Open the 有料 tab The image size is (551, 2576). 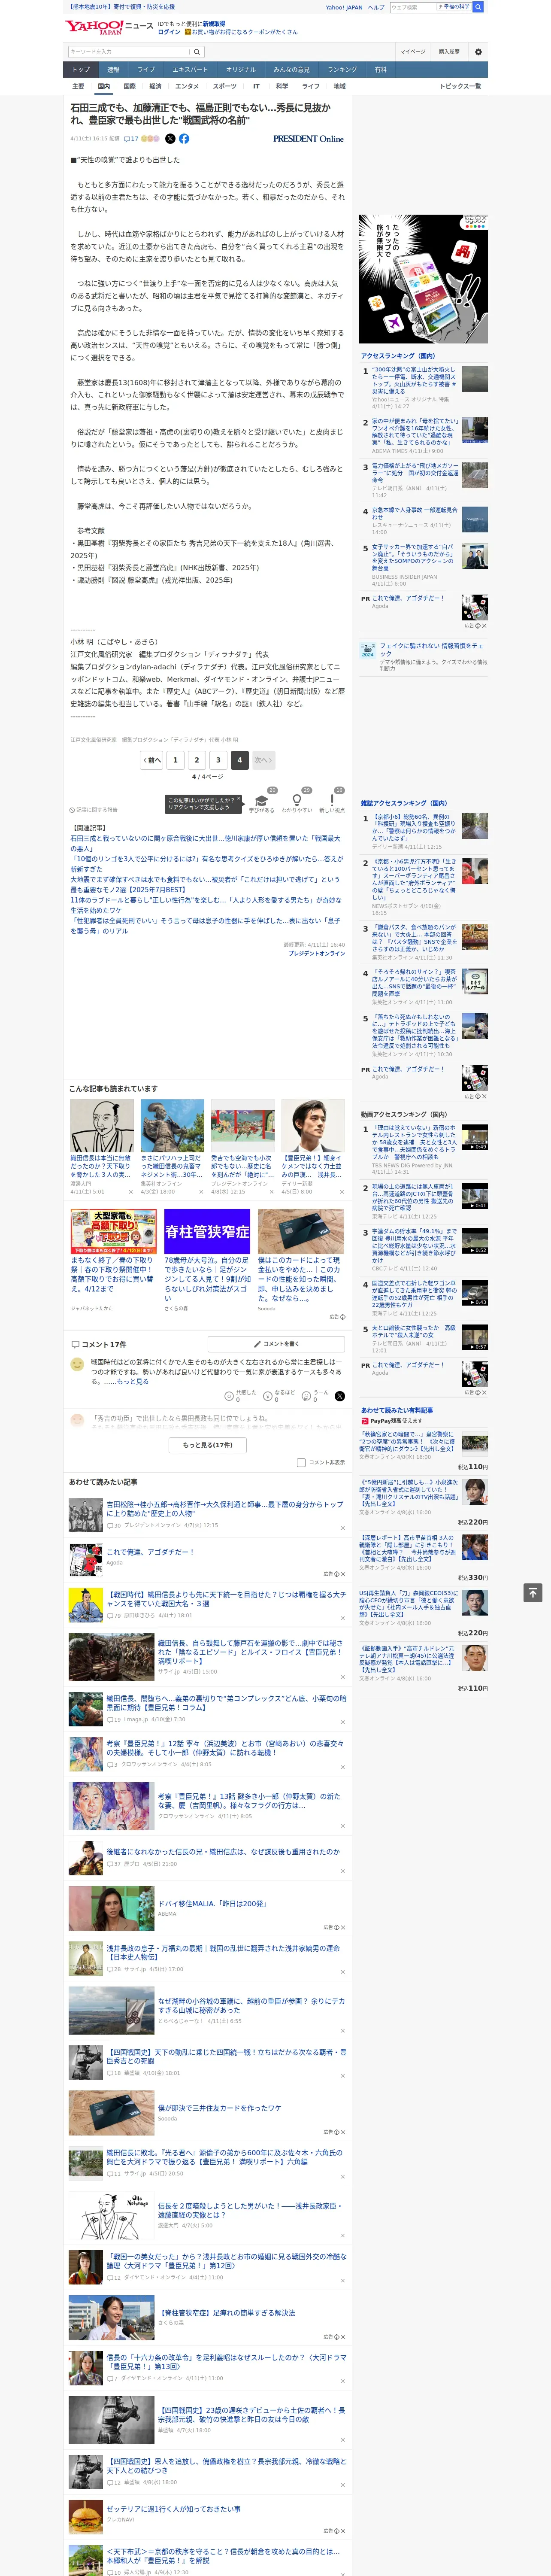pos(380,69)
